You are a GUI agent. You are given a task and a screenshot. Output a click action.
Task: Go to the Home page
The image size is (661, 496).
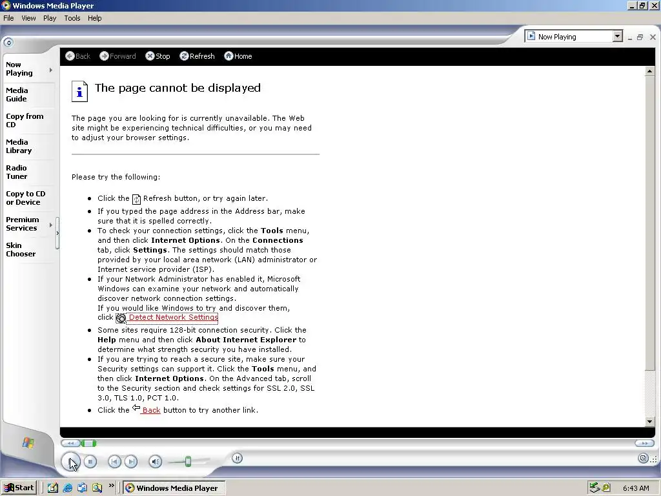238,56
